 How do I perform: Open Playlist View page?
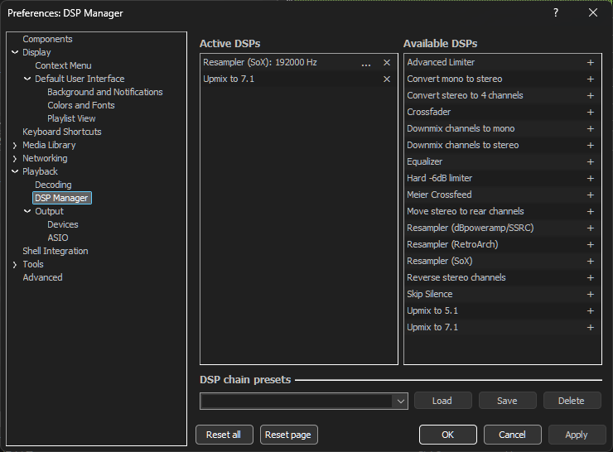pyautogui.click(x=71, y=118)
